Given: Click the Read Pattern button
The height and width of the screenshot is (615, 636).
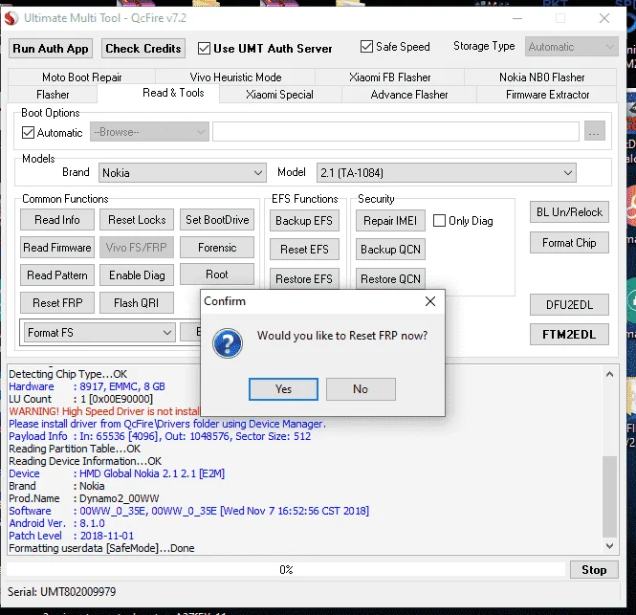Looking at the screenshot, I should pos(57,275).
